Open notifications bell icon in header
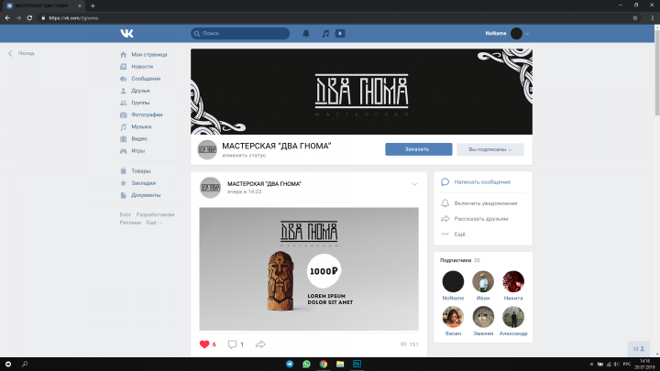This screenshot has height=371, width=660. point(306,33)
